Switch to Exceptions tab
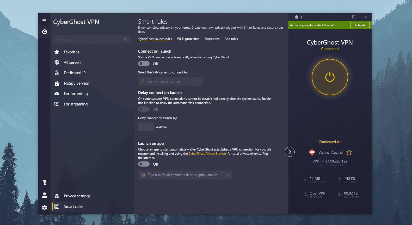This screenshot has height=225, width=412. [x=212, y=39]
